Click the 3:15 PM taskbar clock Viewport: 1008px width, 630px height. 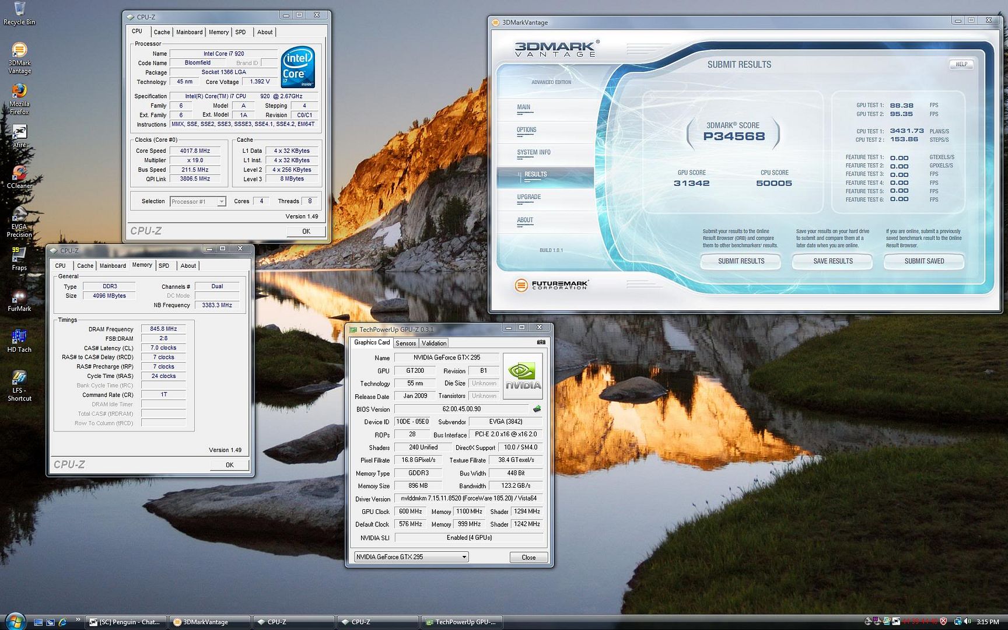click(988, 622)
